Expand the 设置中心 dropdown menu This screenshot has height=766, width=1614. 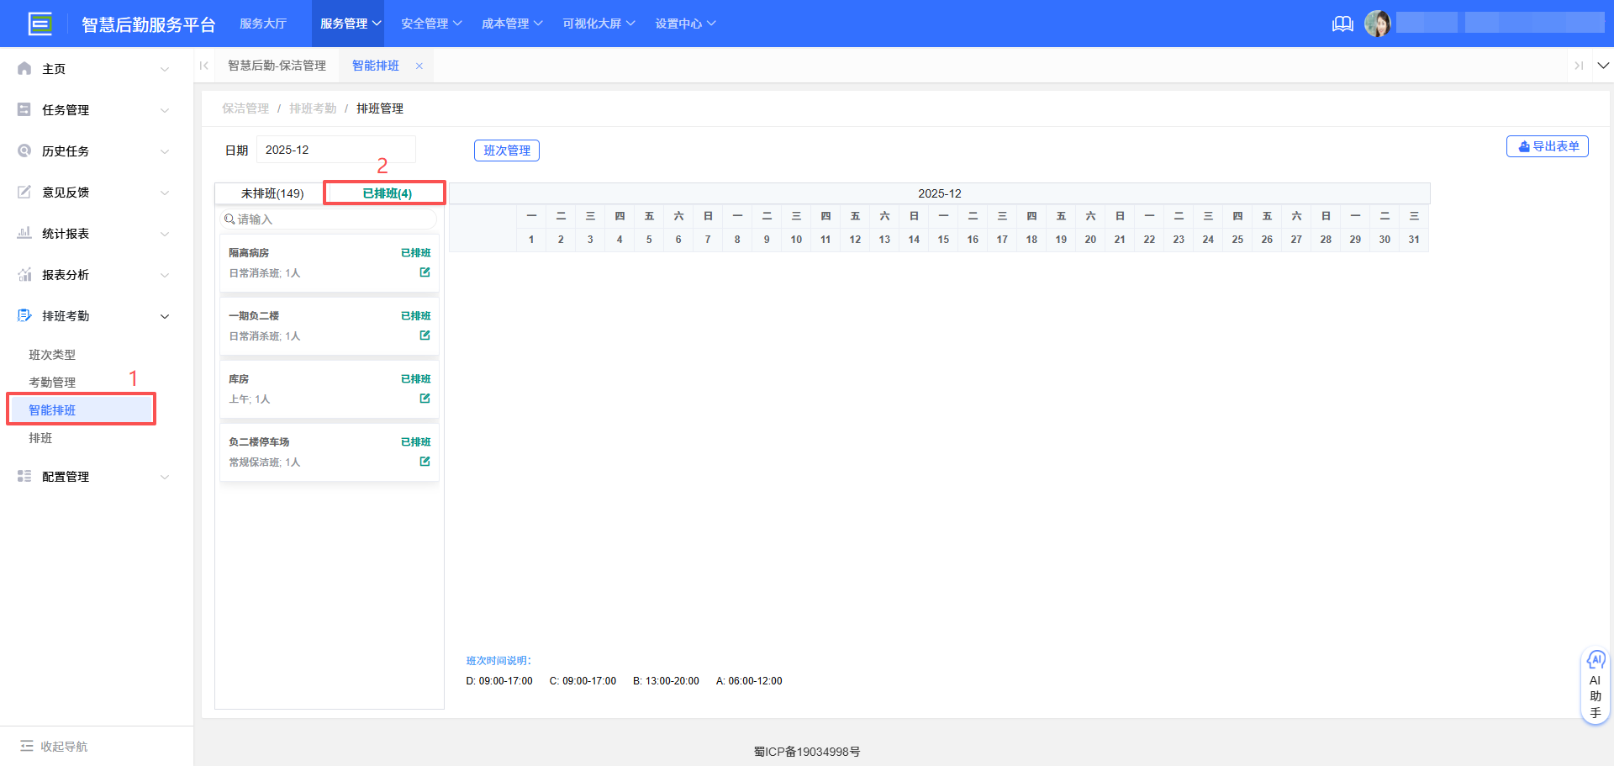685,23
